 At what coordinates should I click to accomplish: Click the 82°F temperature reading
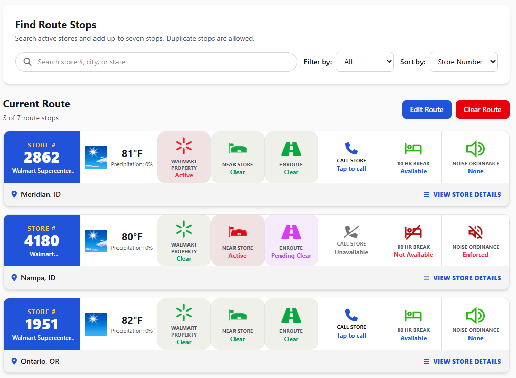(x=132, y=320)
